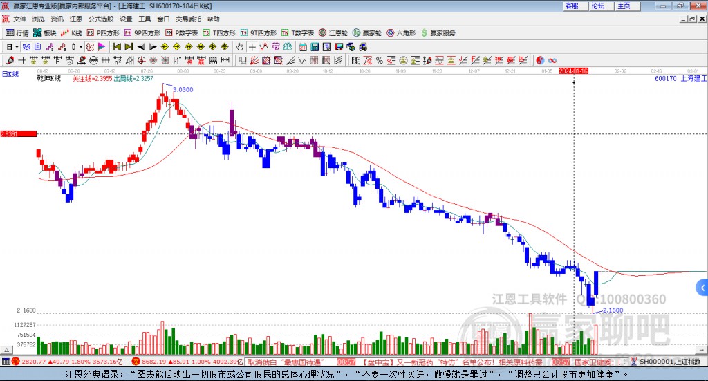Click the 600170 上海建工 stock label
The height and width of the screenshot is (381, 708).
[680, 79]
